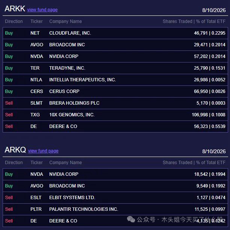Select the NTLA Intellia Therapeutics row

115,80
